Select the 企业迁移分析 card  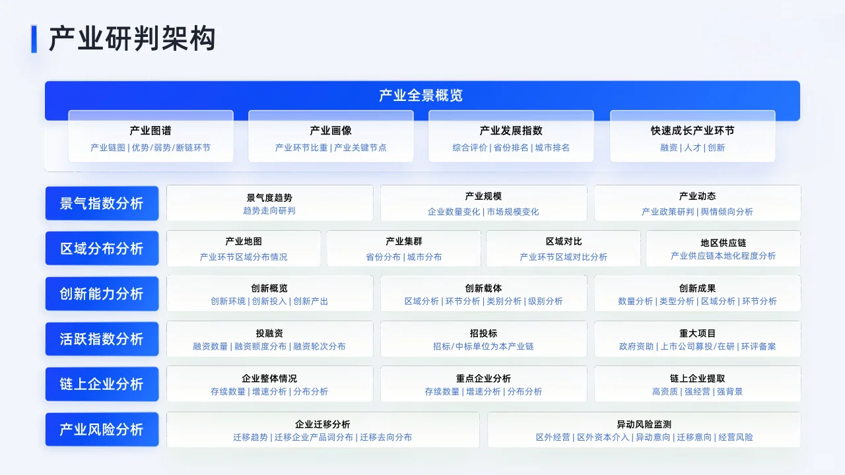pos(323,429)
